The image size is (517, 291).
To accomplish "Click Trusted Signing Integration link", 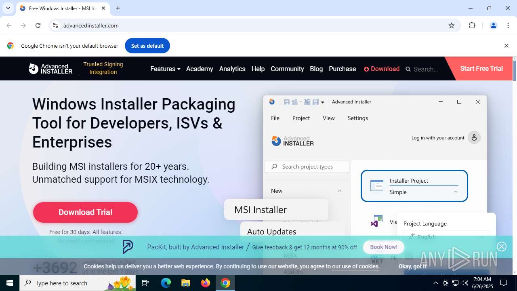I will [x=103, y=68].
